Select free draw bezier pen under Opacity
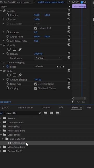The height and width of the screenshot is (168, 94). click(x=20, y=49)
